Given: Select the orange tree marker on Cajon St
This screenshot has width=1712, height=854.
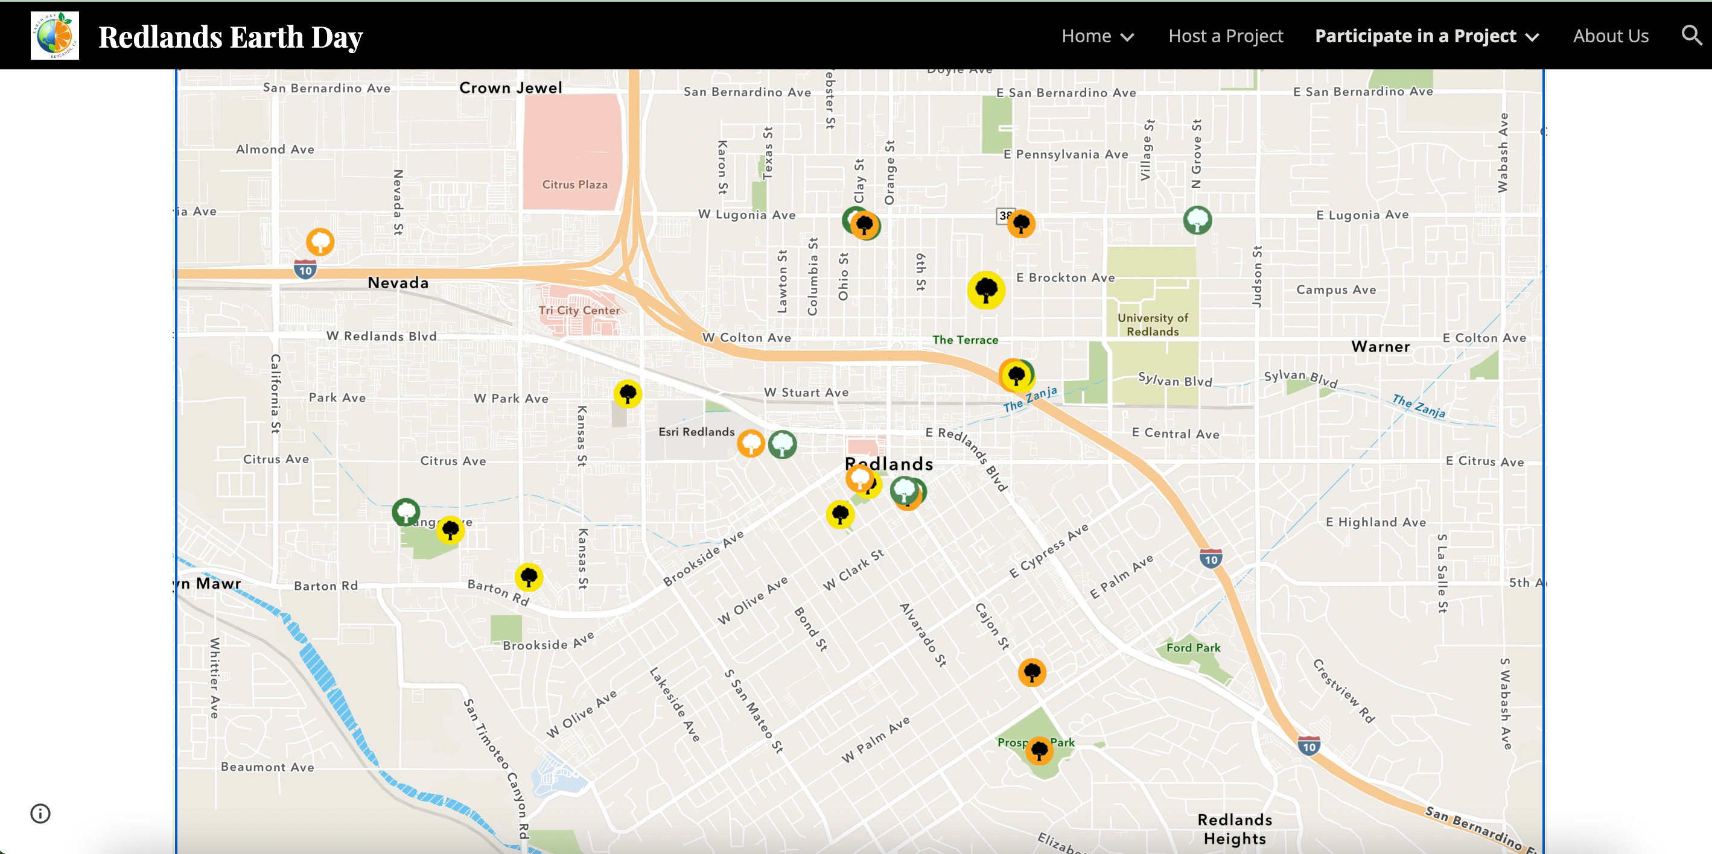Looking at the screenshot, I should [x=1031, y=672].
